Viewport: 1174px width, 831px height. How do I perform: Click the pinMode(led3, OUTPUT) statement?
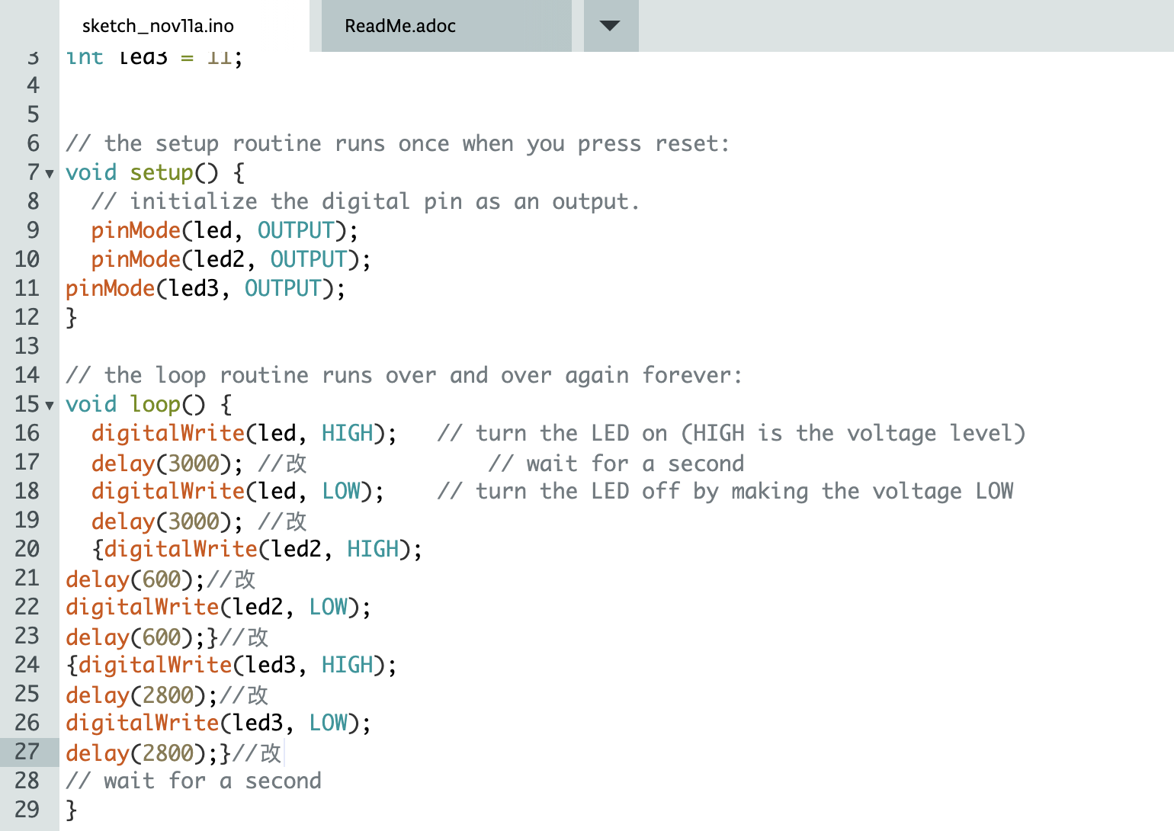[204, 288]
